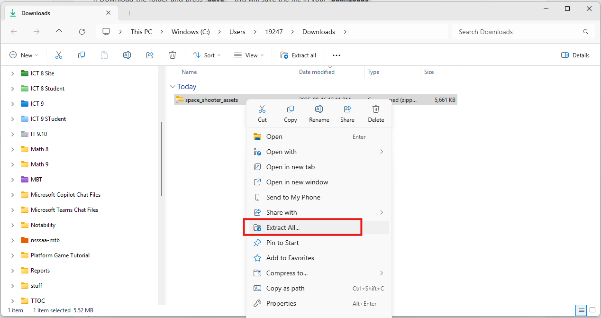
Task: Go up one folder level
Action: click(x=59, y=32)
